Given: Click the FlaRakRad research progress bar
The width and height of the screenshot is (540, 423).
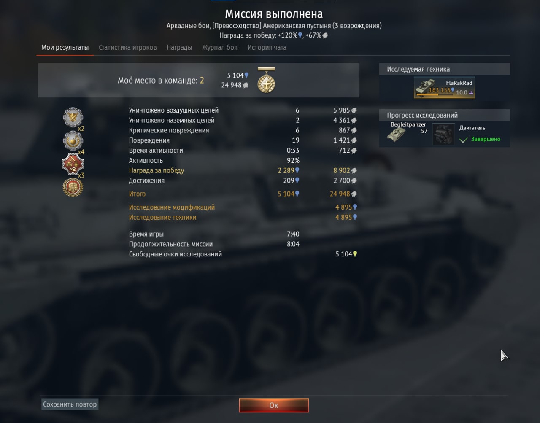Looking at the screenshot, I should tap(435, 95).
